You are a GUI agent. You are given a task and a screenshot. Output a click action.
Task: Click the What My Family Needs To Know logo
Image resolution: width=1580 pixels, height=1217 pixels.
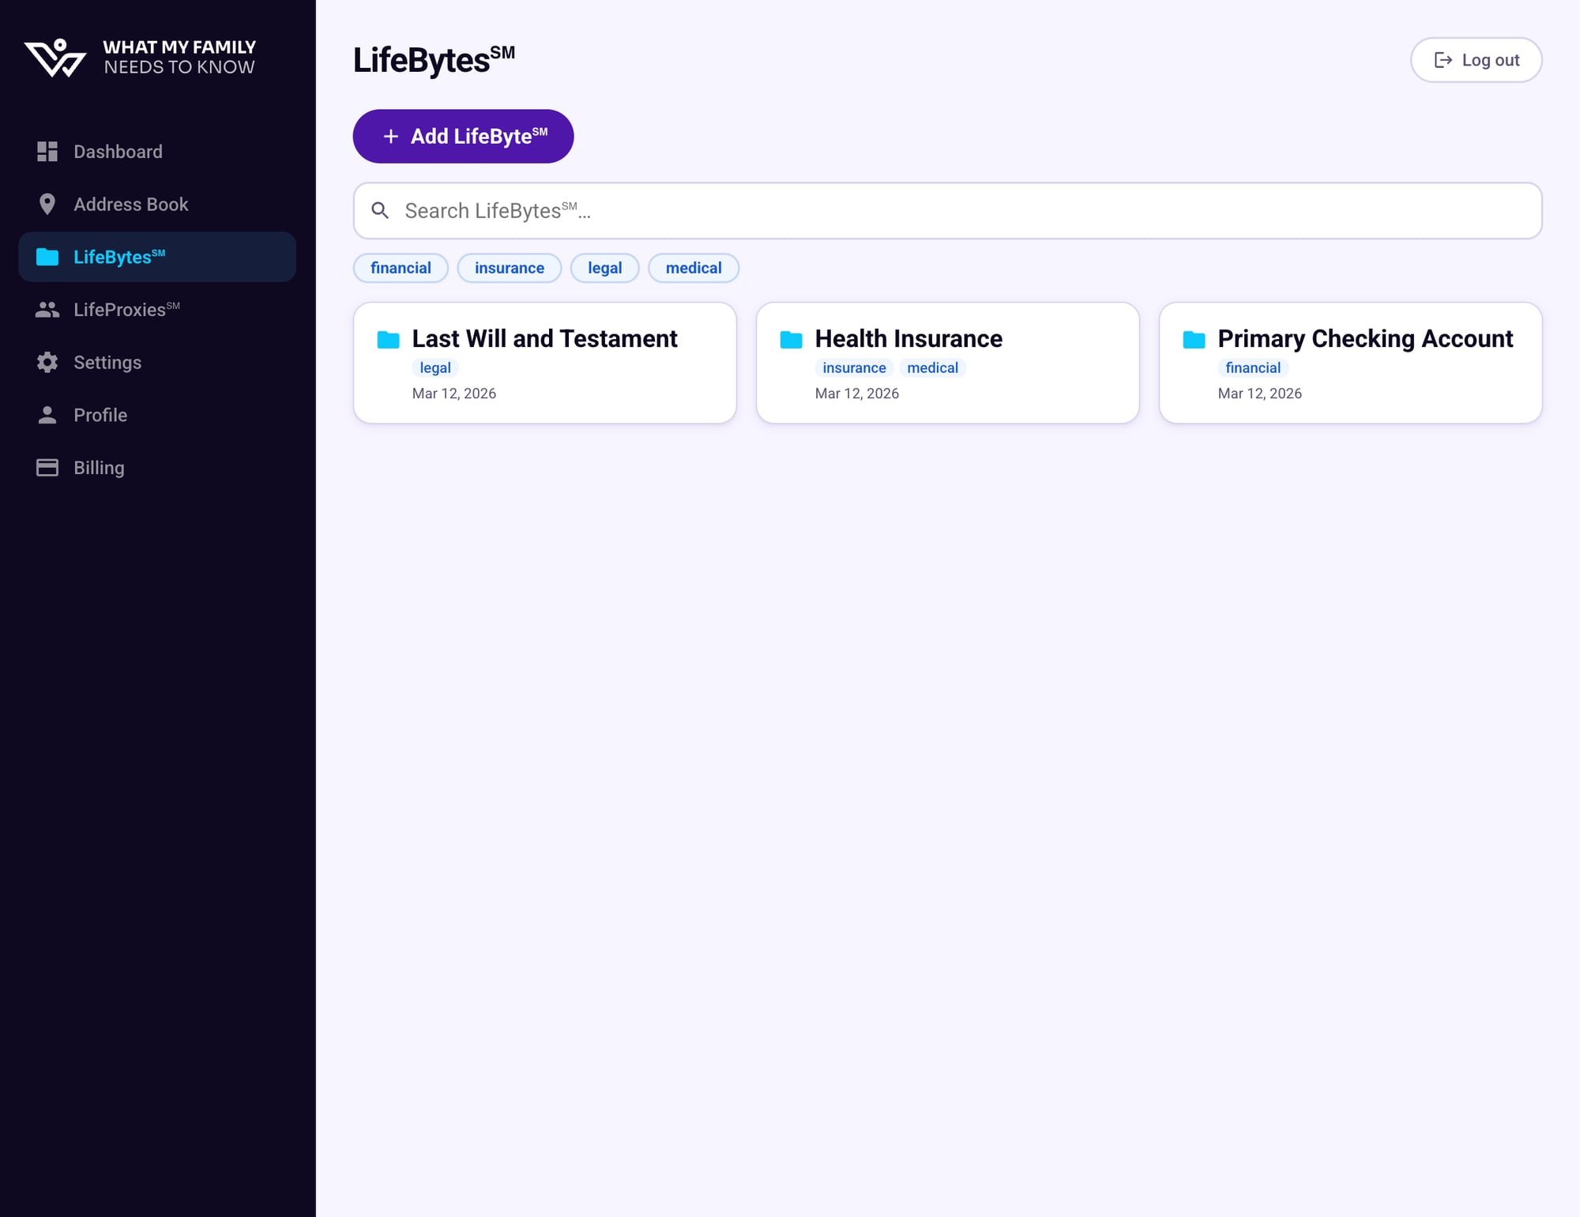(139, 57)
